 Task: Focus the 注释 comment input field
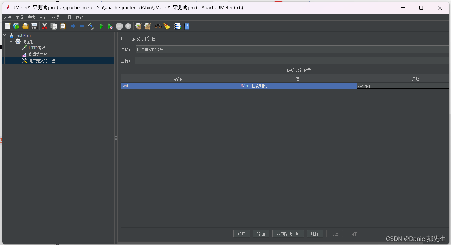(x=293, y=60)
